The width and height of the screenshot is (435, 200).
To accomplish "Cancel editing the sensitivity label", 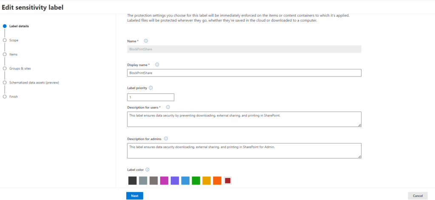I will [418, 196].
